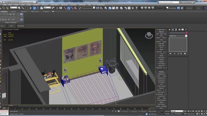Switch to the Freeform ribbon tab
This screenshot has width=207, height=116.
click(13, 12)
